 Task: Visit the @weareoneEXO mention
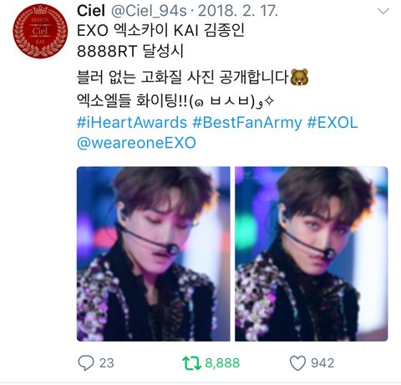136,143
